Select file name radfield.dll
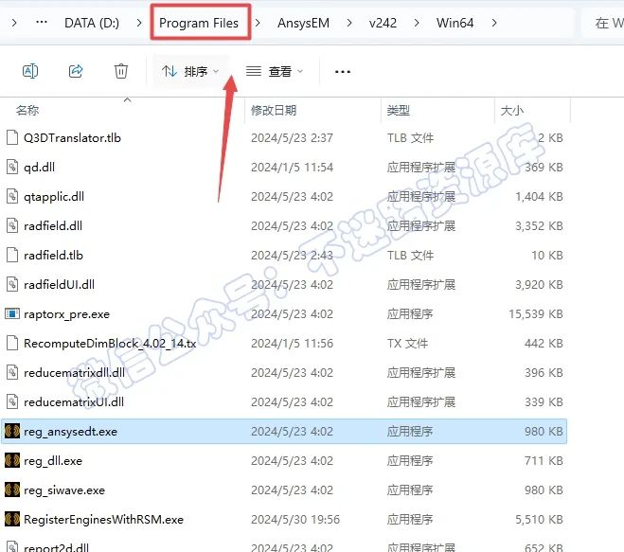This screenshot has width=624, height=552. click(53, 226)
